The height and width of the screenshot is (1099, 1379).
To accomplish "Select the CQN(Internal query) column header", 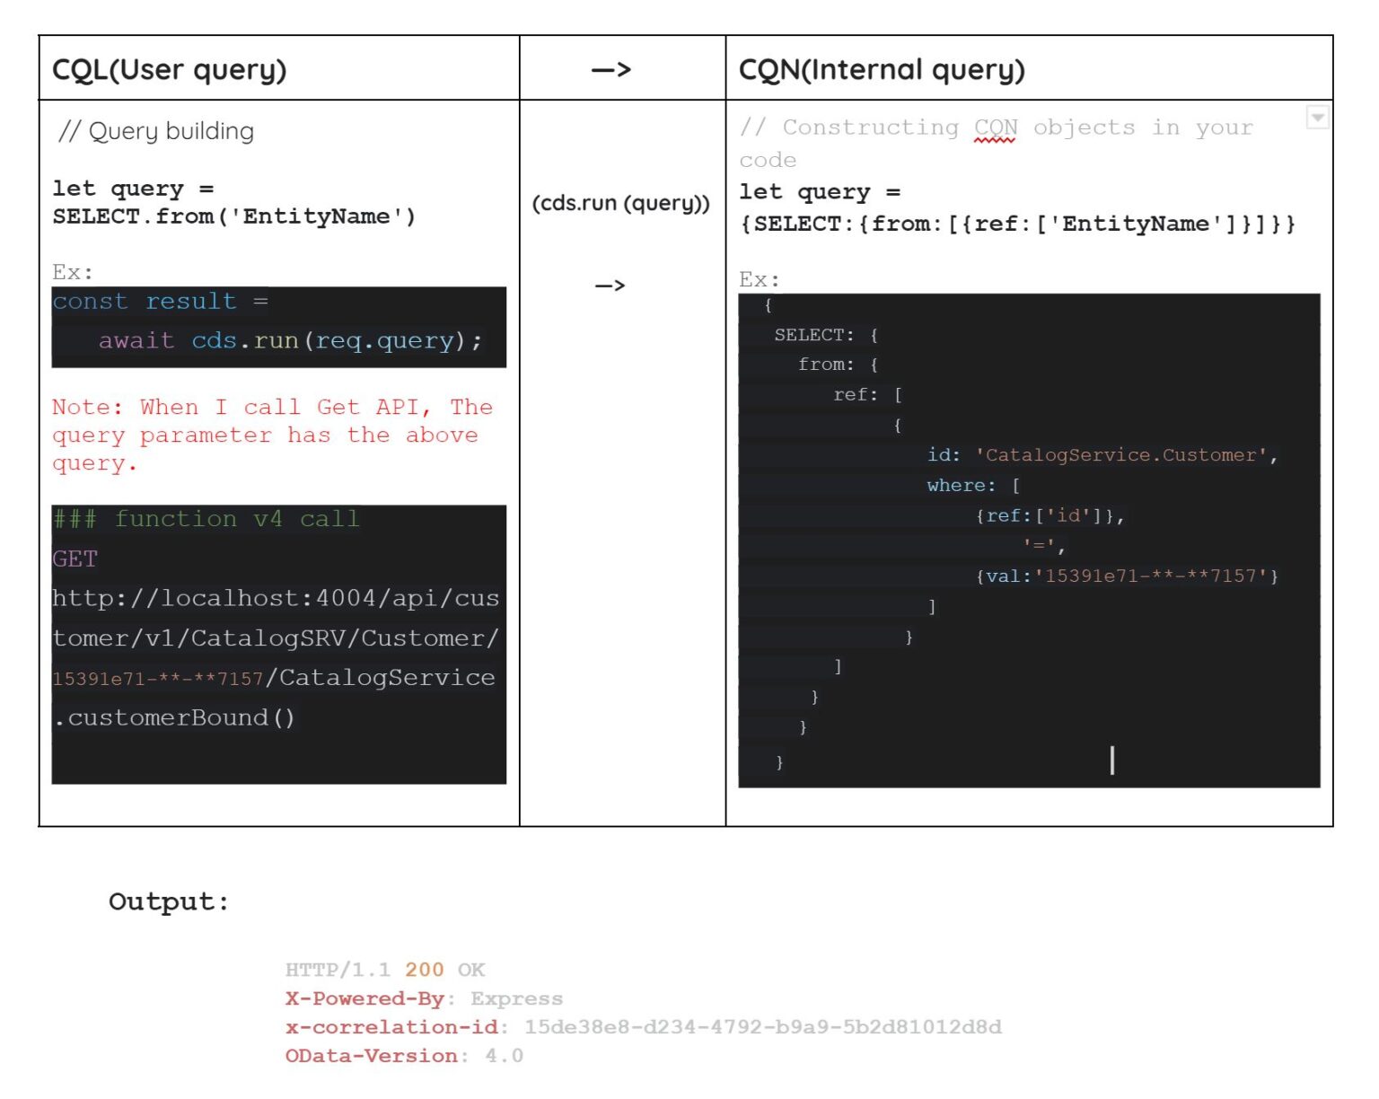I will pyautogui.click(x=881, y=69).
